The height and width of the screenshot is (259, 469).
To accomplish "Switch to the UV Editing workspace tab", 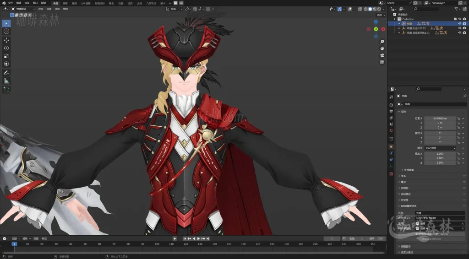I will point(86,3).
